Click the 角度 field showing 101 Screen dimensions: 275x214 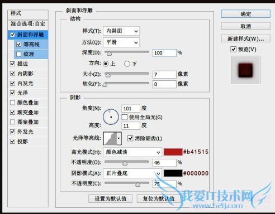pyautogui.click(x=131, y=109)
